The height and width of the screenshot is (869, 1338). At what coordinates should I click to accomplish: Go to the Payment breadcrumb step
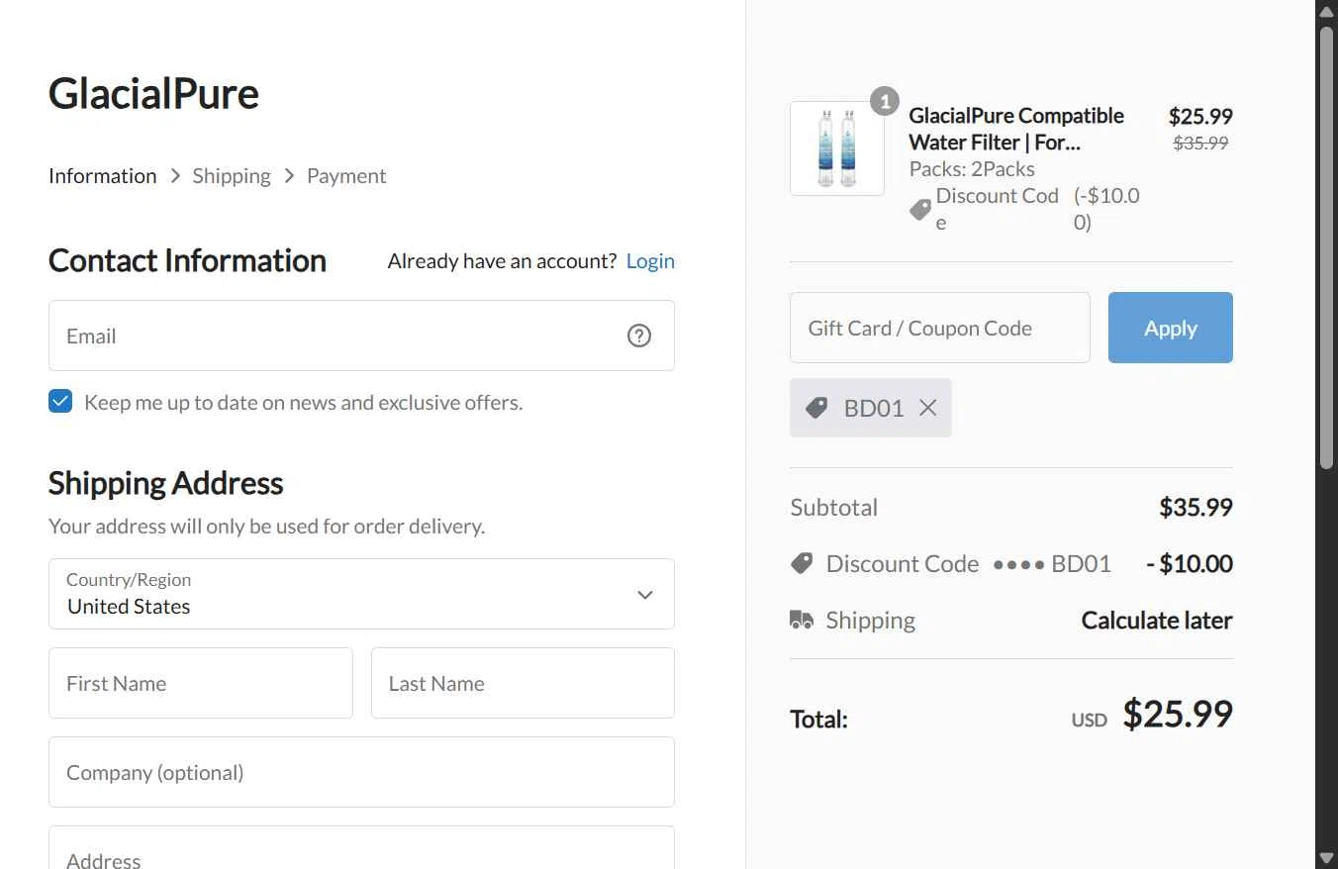click(346, 175)
